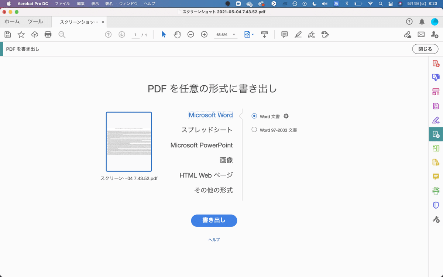Switch to ホーム tab
443x277 pixels.
(x=12, y=22)
